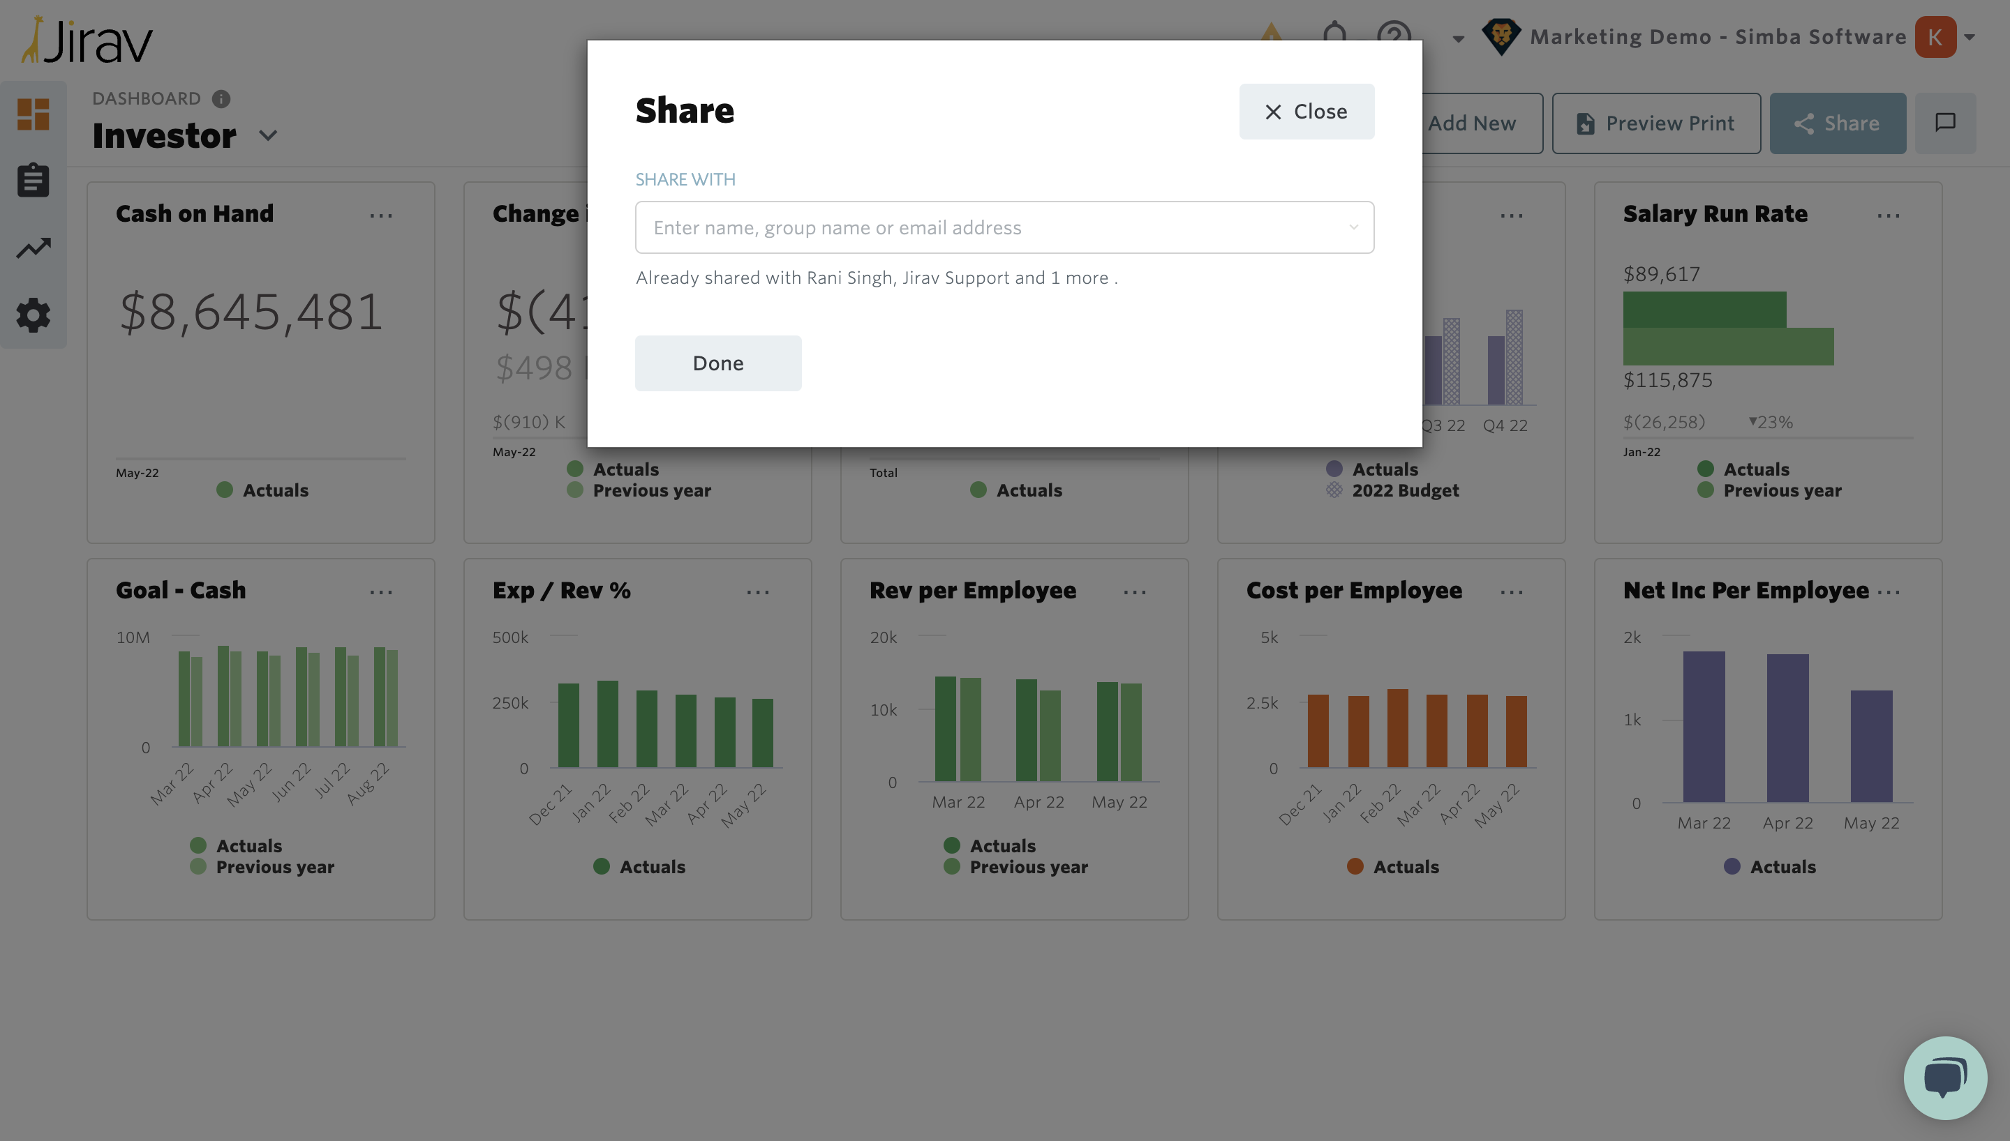This screenshot has height=1141, width=2010.
Task: Open the trending chart icon in sidebar
Action: pyautogui.click(x=33, y=248)
